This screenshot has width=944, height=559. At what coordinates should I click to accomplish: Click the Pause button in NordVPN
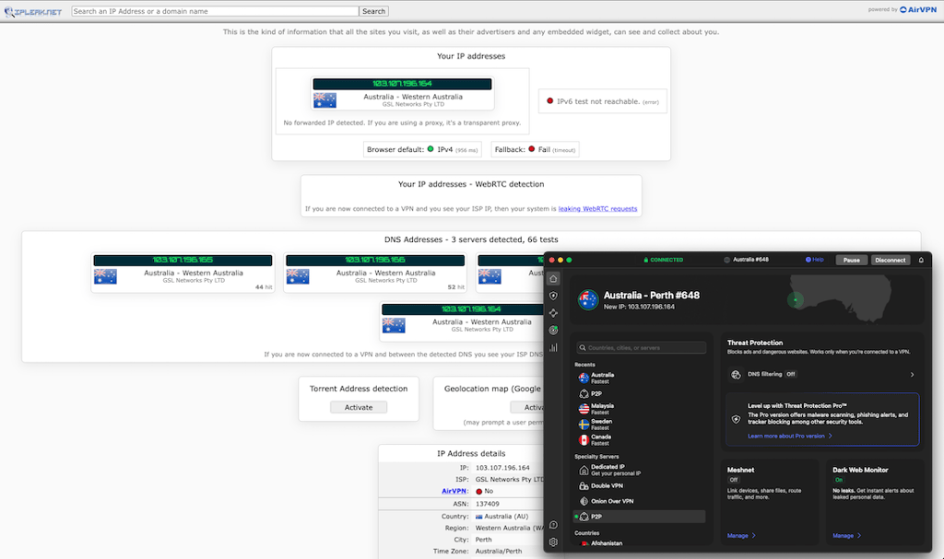(x=851, y=260)
